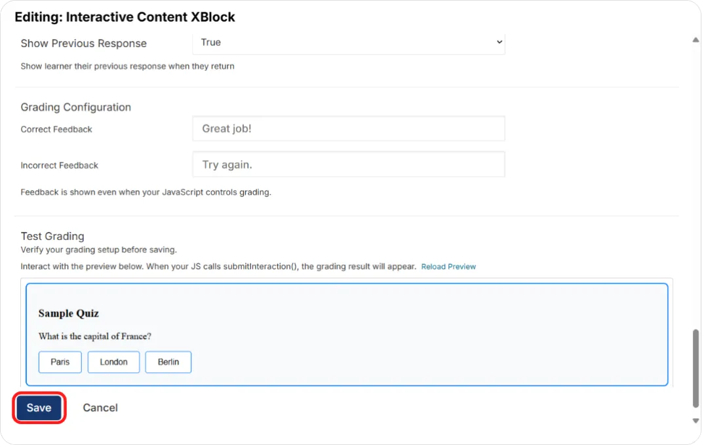Open the Show Previous Response dropdown

coord(348,43)
